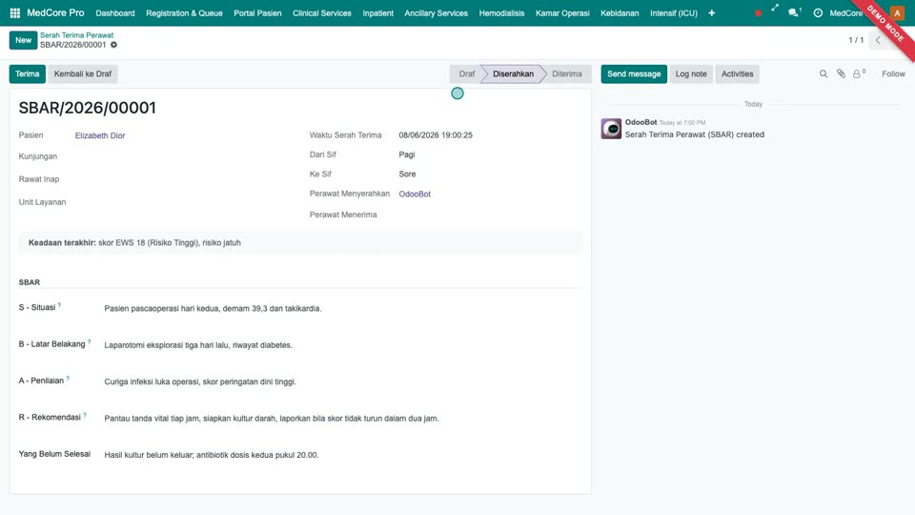Open Registration & Queue menu
The image size is (915, 515).
tap(184, 12)
